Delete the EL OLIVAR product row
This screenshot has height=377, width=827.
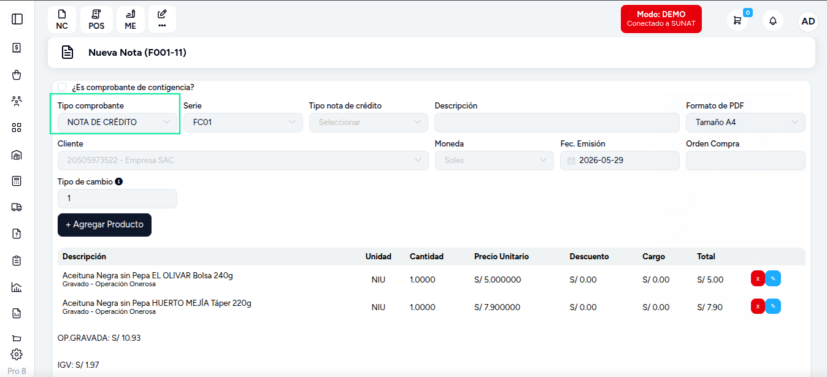point(758,279)
